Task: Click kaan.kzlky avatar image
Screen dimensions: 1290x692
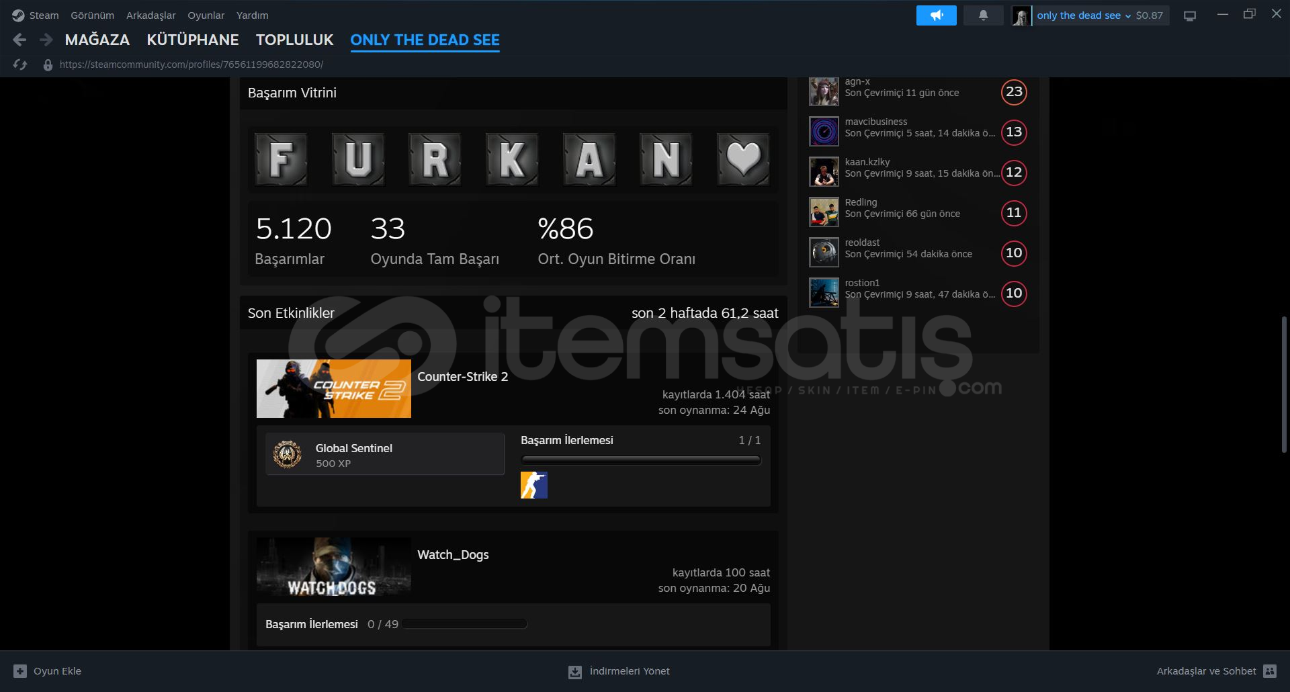Action: point(824,172)
